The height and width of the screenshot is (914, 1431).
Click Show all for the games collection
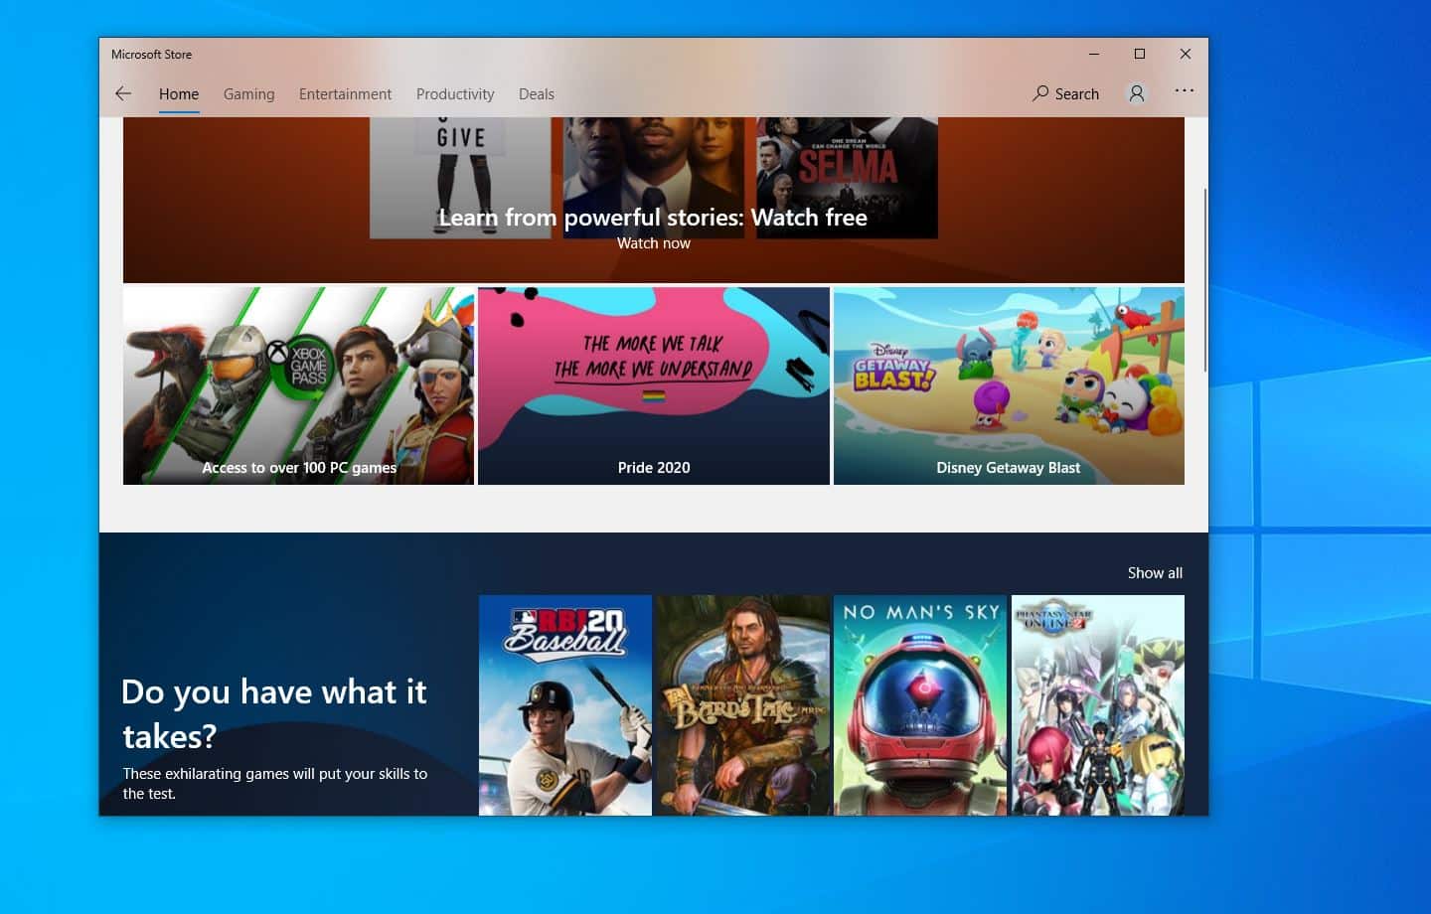[x=1155, y=573]
